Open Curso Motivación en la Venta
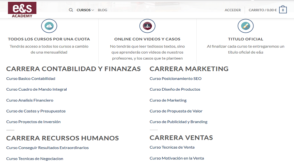Viewport: 294px width, 163px height. click(177, 158)
